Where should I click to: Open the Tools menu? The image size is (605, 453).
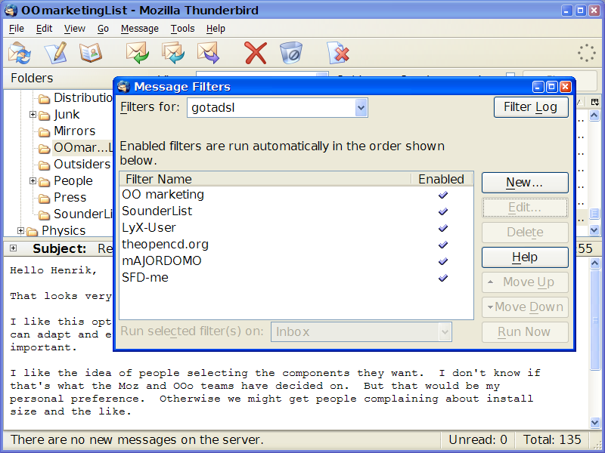pyautogui.click(x=182, y=29)
